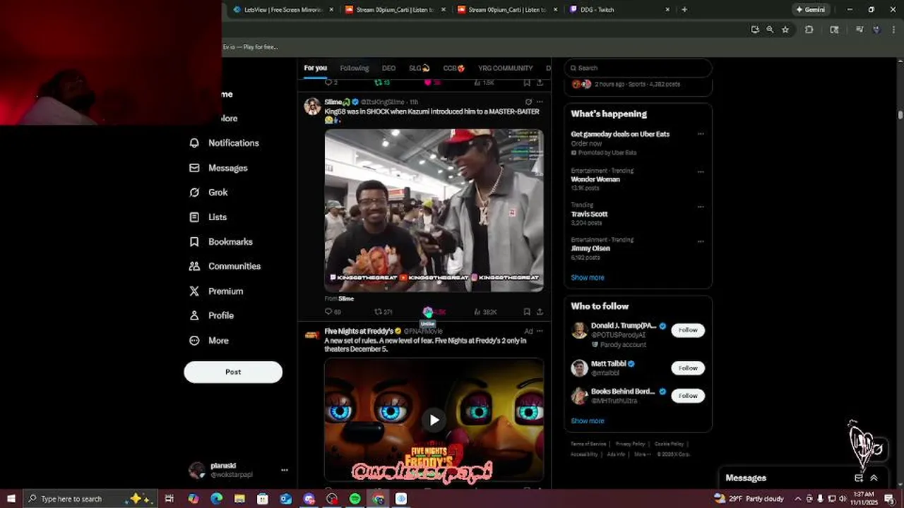The height and width of the screenshot is (508, 904).
Task: Compose new message in Messages drawer
Action: (x=859, y=478)
